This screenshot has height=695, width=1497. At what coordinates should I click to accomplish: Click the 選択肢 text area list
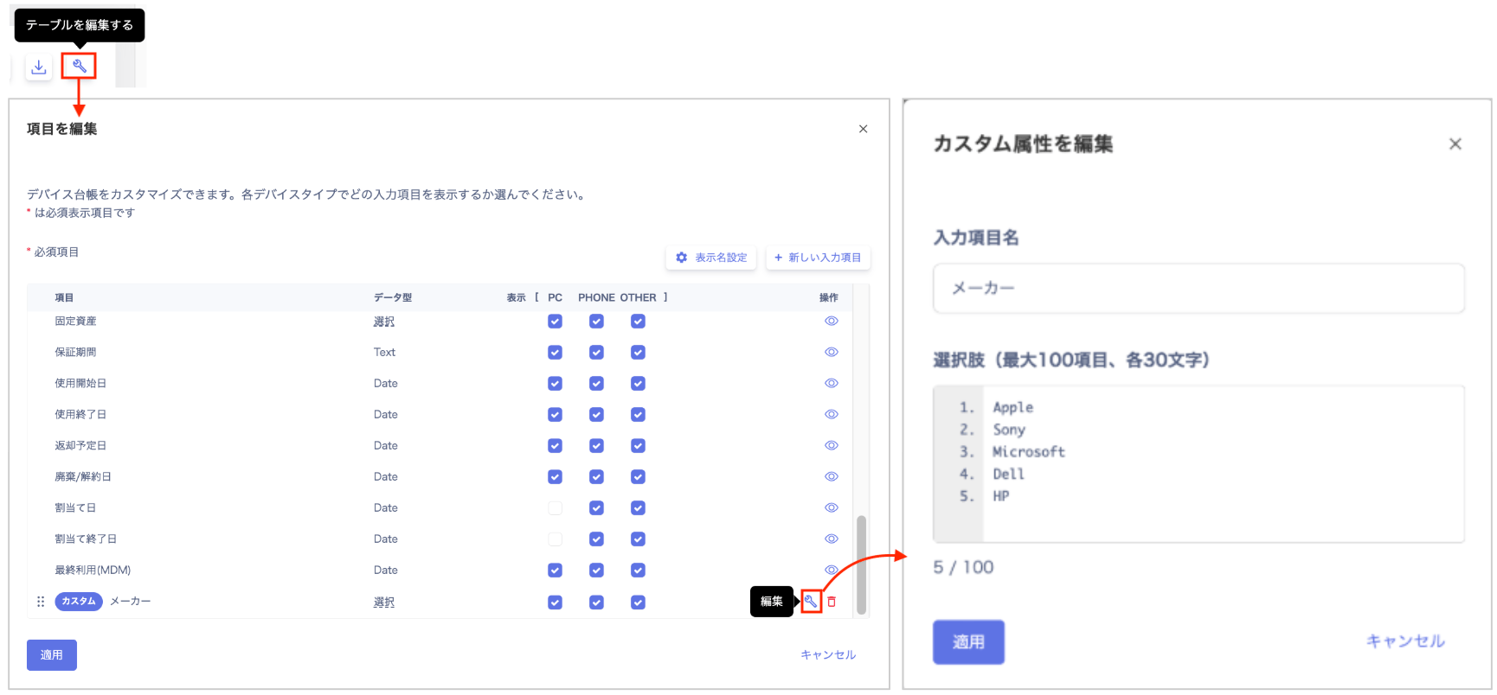point(1198,464)
